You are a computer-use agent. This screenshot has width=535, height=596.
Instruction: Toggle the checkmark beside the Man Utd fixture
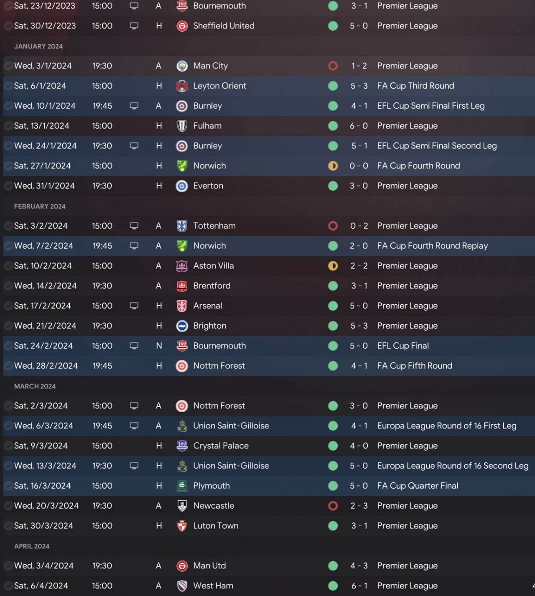pyautogui.click(x=8, y=566)
